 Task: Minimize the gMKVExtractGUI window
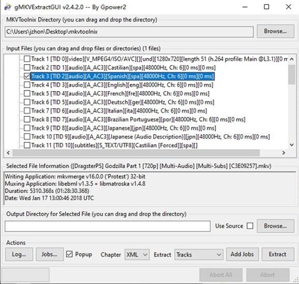[245, 7]
